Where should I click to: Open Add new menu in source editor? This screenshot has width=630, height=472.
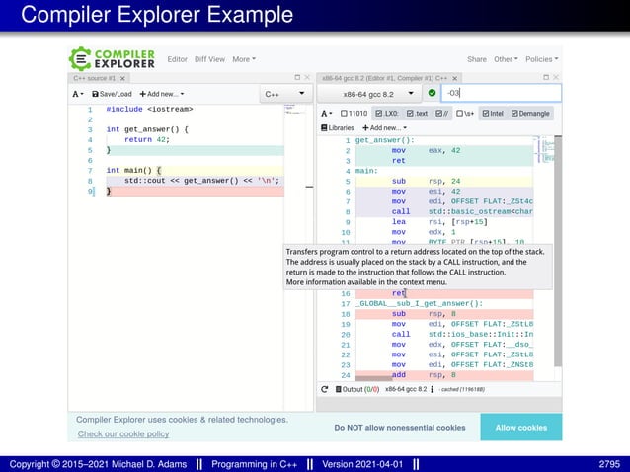tap(162, 94)
